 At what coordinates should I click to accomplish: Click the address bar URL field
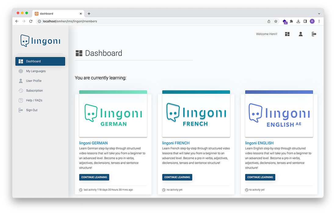click(x=153, y=21)
